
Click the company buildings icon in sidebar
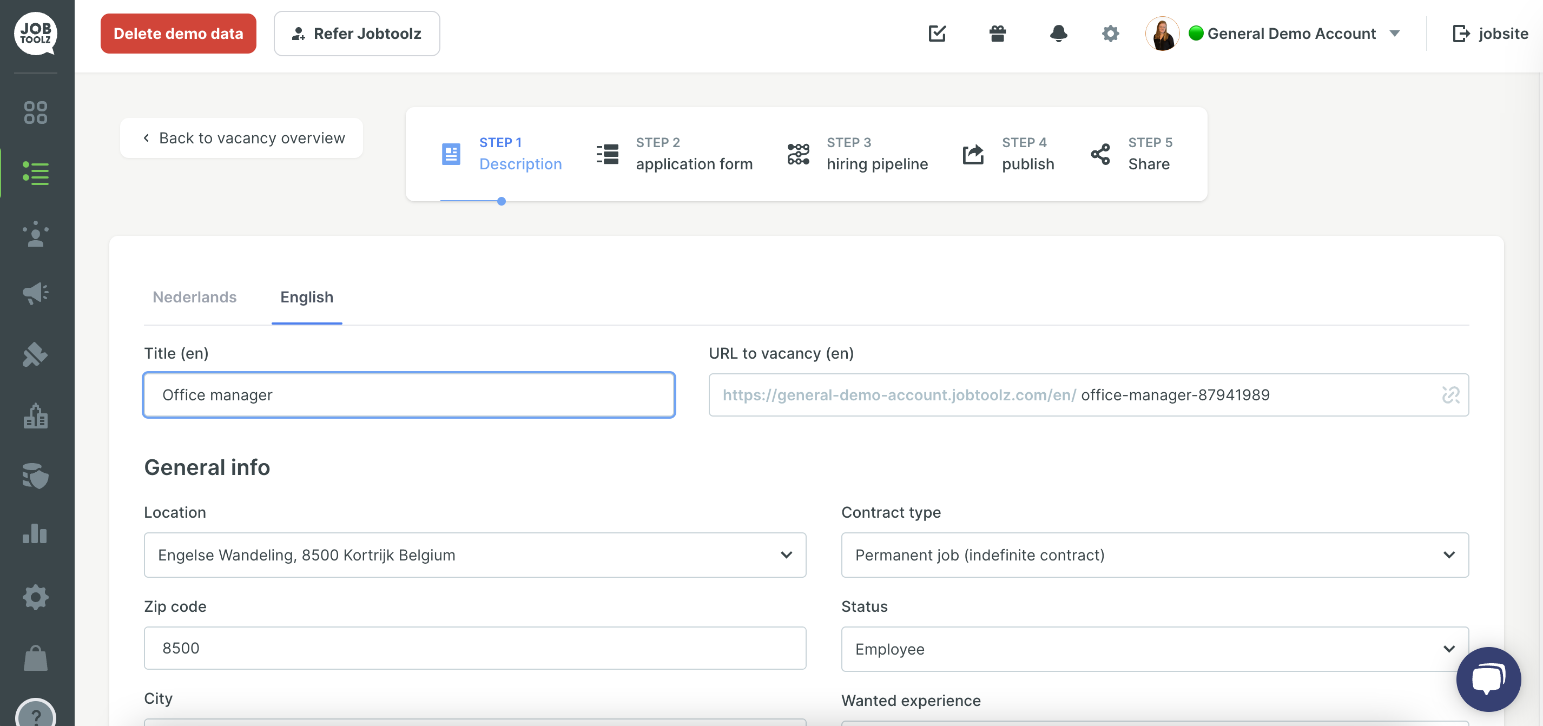pos(35,415)
